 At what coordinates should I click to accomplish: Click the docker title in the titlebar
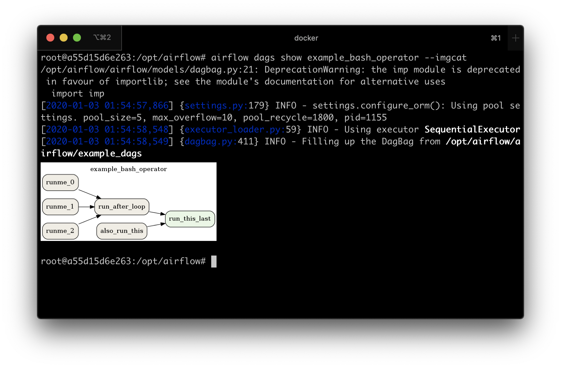tap(306, 38)
